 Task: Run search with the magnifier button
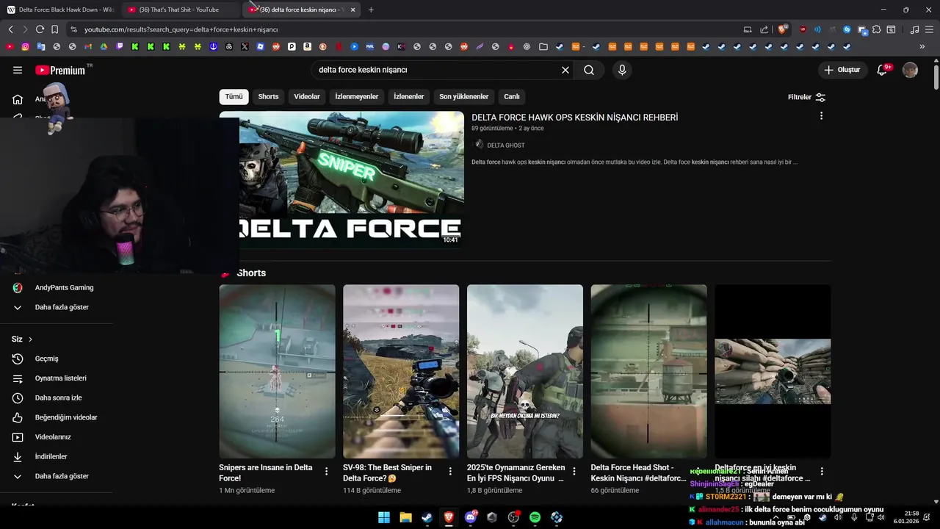pos(589,70)
